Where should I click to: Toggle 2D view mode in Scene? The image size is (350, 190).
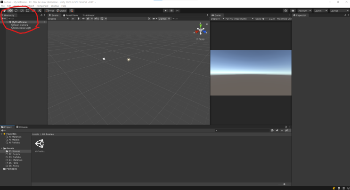tap(73, 19)
